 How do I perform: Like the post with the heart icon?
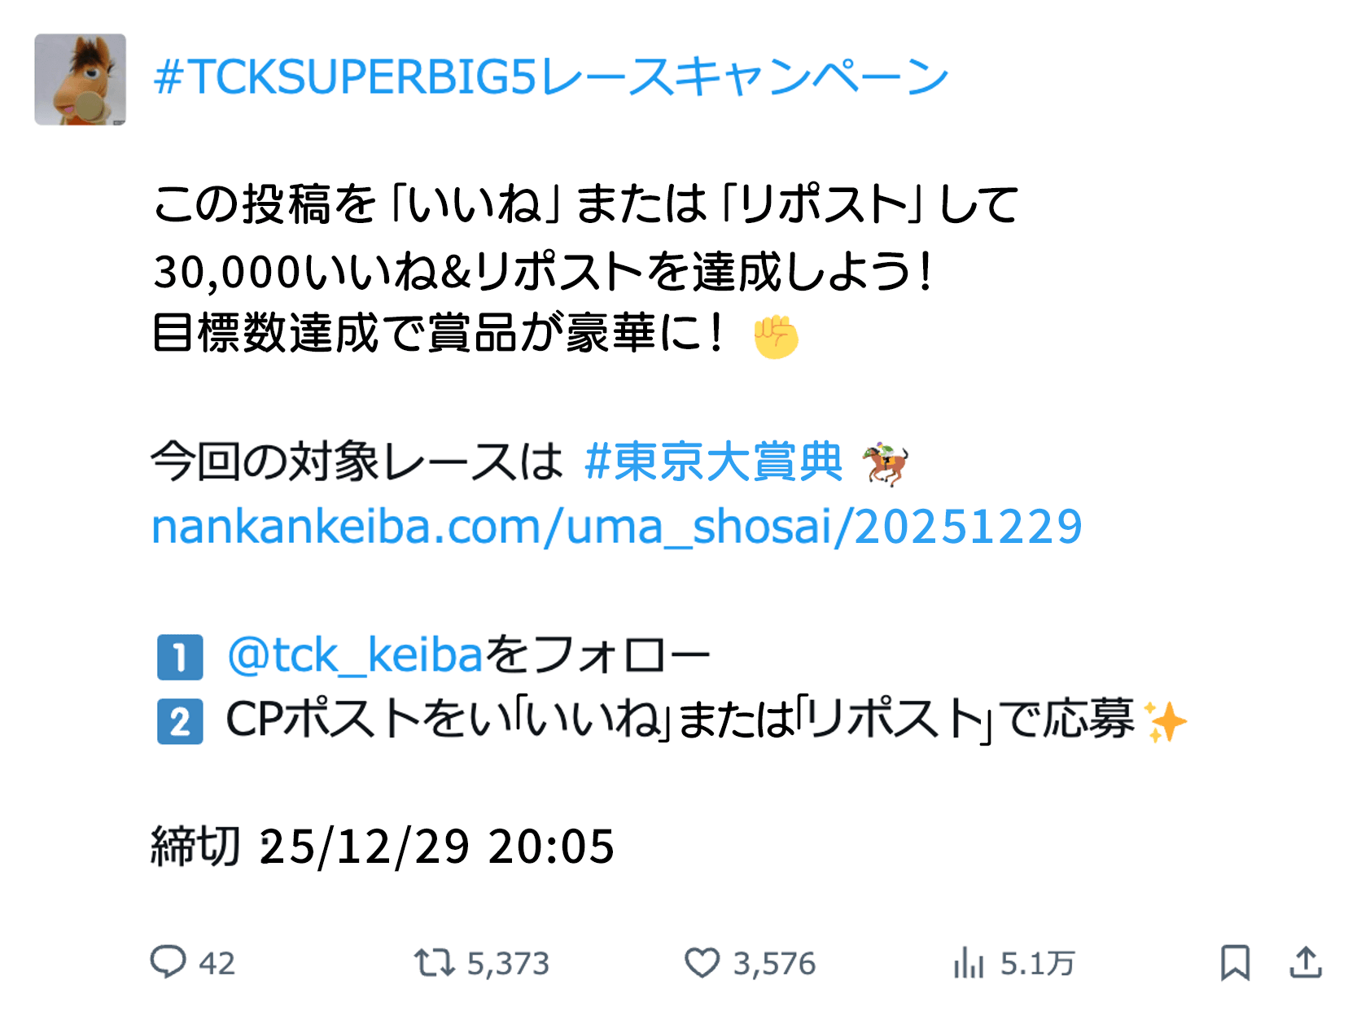pos(702,962)
